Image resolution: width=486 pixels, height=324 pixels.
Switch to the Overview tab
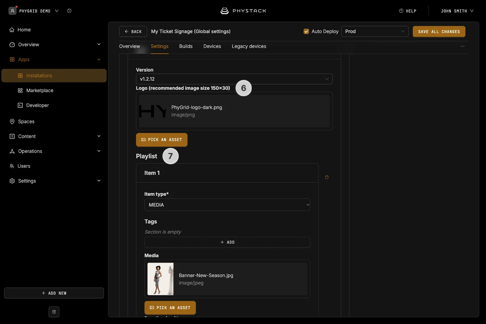pyautogui.click(x=130, y=46)
